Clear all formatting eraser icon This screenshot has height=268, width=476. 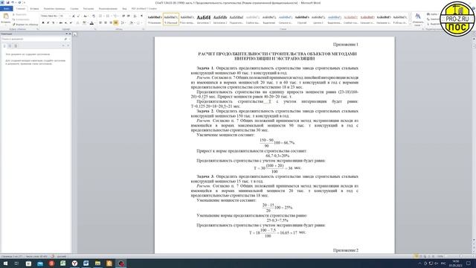click(x=94, y=16)
